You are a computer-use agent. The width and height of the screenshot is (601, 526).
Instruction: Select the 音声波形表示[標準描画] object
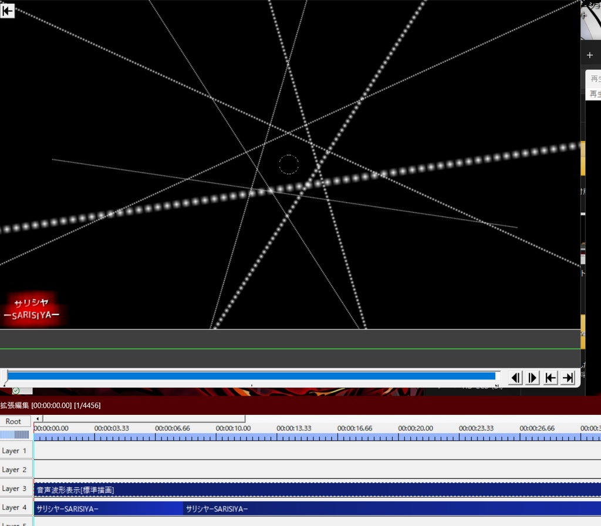(318, 490)
